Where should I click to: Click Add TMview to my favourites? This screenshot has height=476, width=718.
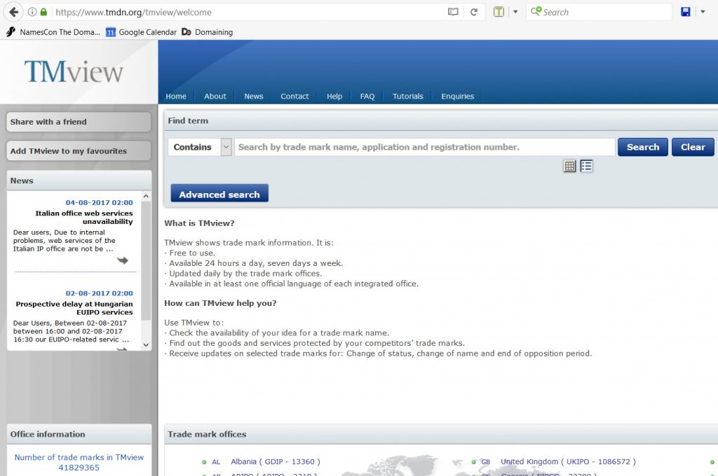pos(79,151)
